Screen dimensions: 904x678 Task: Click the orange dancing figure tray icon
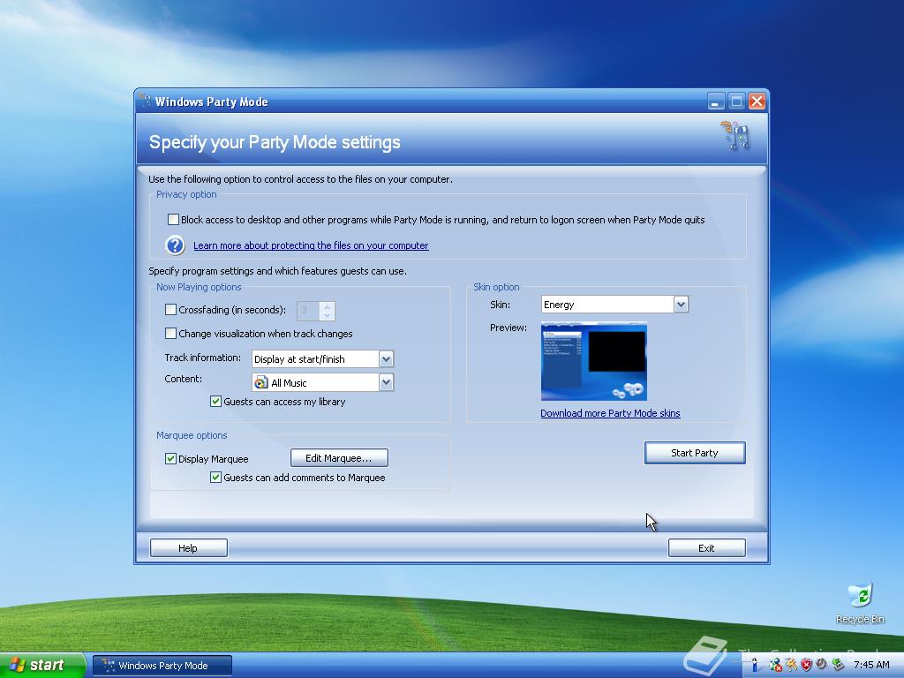coord(791,664)
